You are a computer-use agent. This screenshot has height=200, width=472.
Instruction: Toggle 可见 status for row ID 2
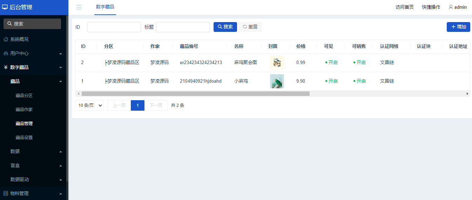(331, 62)
